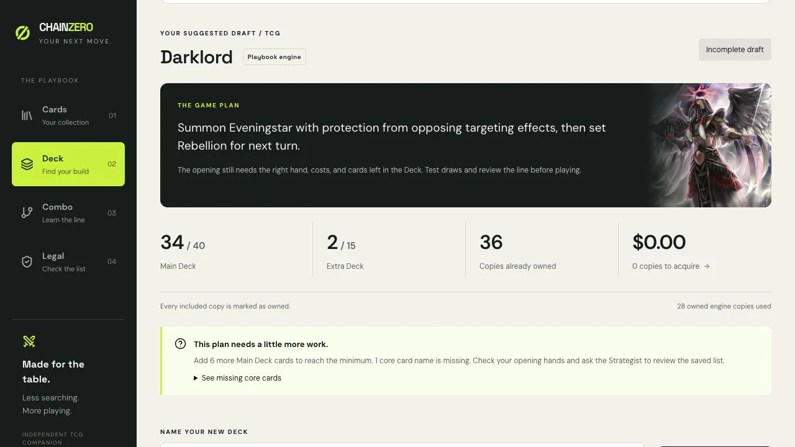This screenshot has width=795, height=447.
Task: Click the crossed swords icon
Action: click(29, 341)
